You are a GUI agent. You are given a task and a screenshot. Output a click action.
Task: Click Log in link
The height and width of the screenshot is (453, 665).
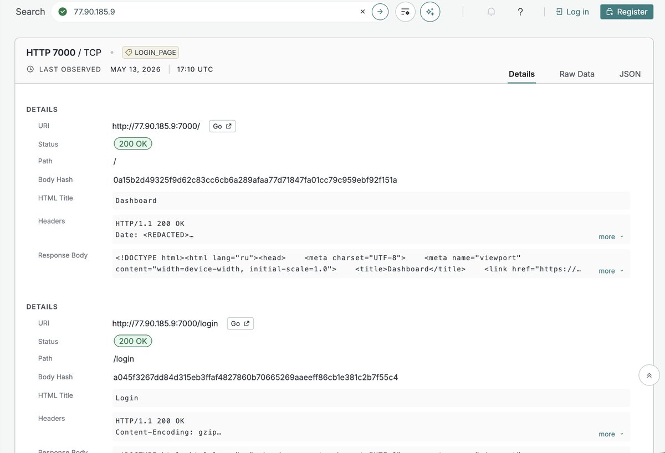click(x=572, y=12)
